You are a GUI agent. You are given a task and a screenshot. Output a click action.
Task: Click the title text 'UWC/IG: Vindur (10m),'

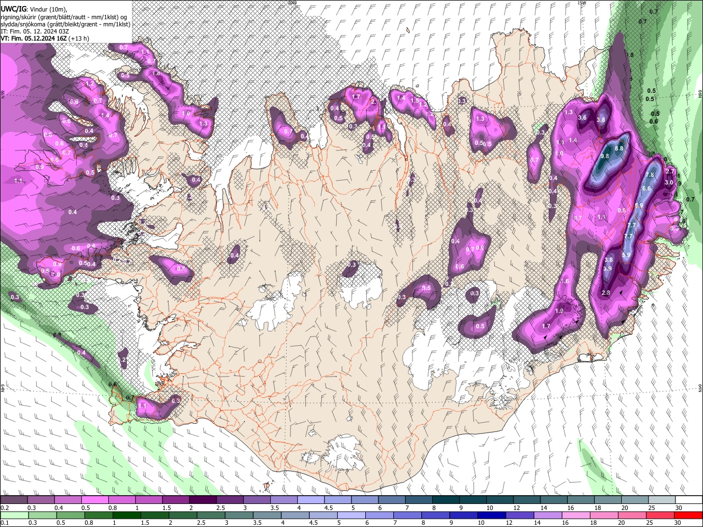pos(34,9)
